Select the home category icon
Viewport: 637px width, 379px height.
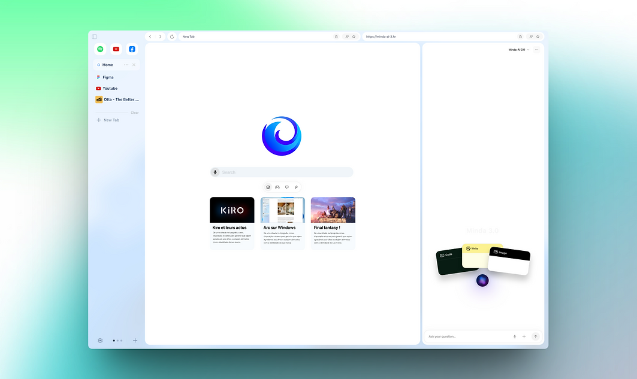268,187
